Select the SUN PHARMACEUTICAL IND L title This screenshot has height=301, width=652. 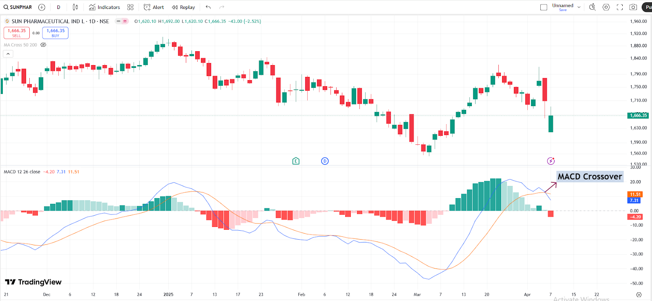(x=48, y=21)
